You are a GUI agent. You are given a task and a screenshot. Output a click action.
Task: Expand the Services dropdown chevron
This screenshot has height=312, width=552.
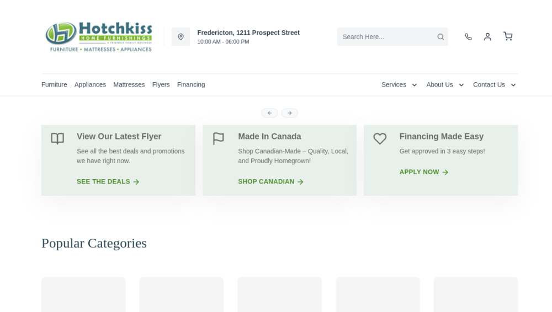(415, 85)
